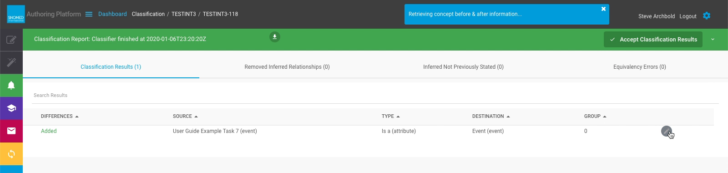Expand the chevron beside Accept Classification Results
This screenshot has height=173, width=728.
(713, 40)
